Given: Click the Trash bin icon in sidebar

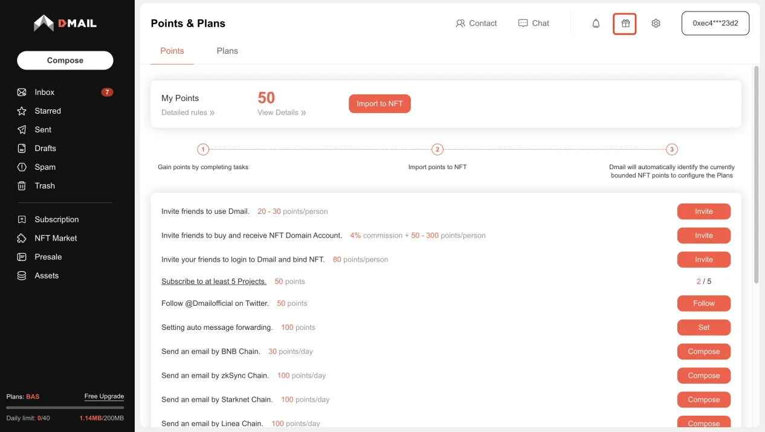Looking at the screenshot, I should (22, 186).
